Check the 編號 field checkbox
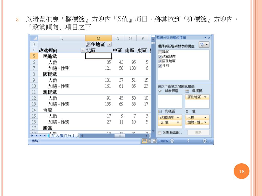Viewport: 262px width, 196px height. (160, 52)
